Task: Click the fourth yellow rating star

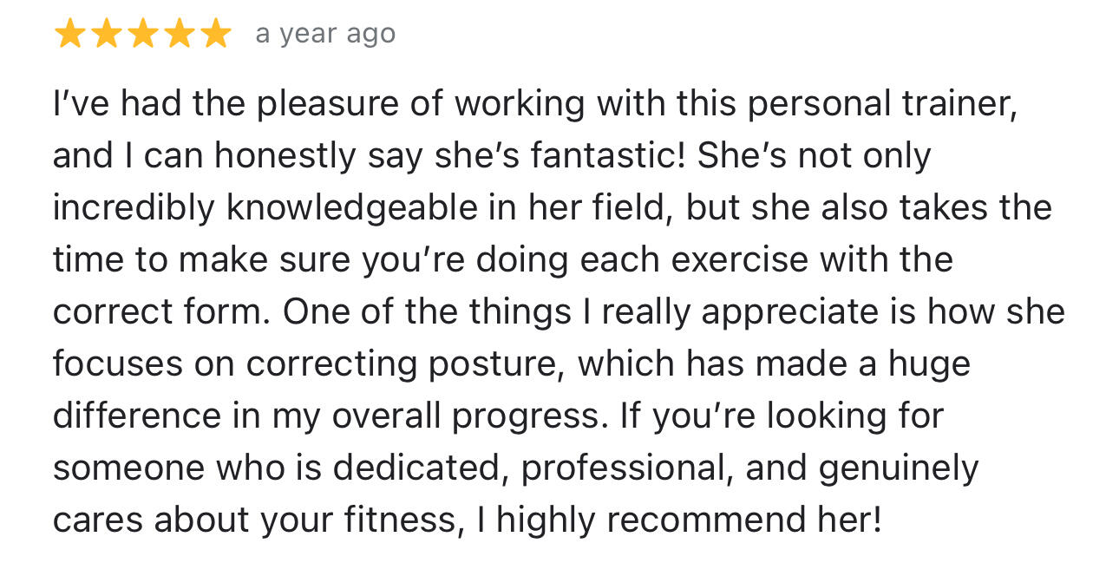Action: (x=179, y=35)
